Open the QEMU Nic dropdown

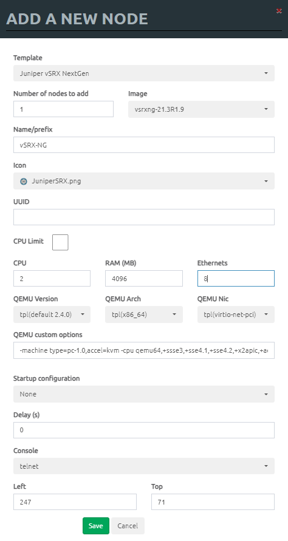tap(236, 315)
